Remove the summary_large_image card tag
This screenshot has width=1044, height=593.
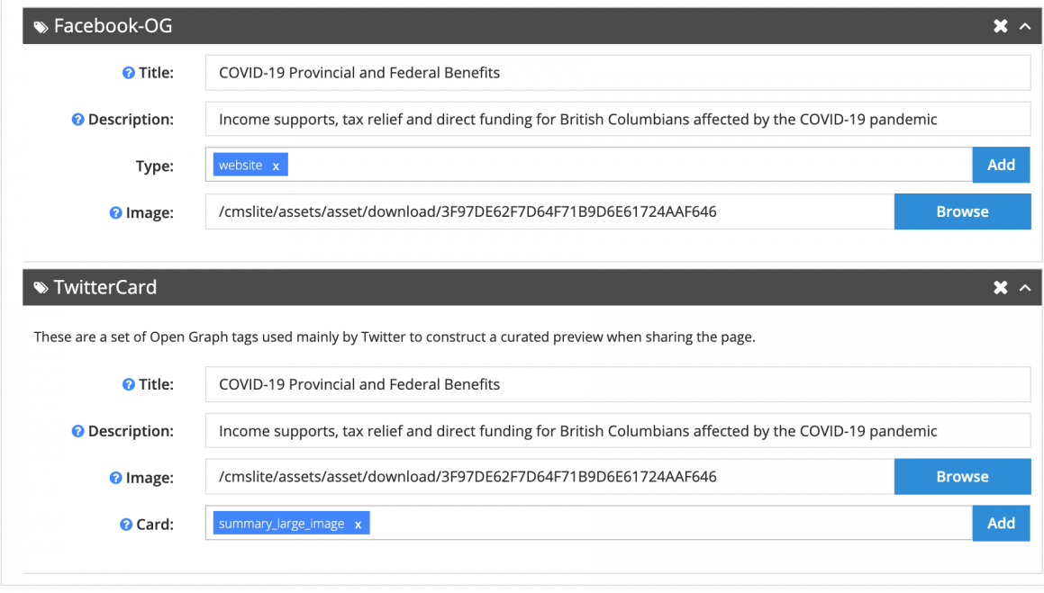pyautogui.click(x=358, y=525)
